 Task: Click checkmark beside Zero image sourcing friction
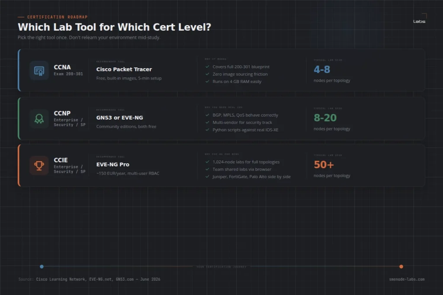207,74
